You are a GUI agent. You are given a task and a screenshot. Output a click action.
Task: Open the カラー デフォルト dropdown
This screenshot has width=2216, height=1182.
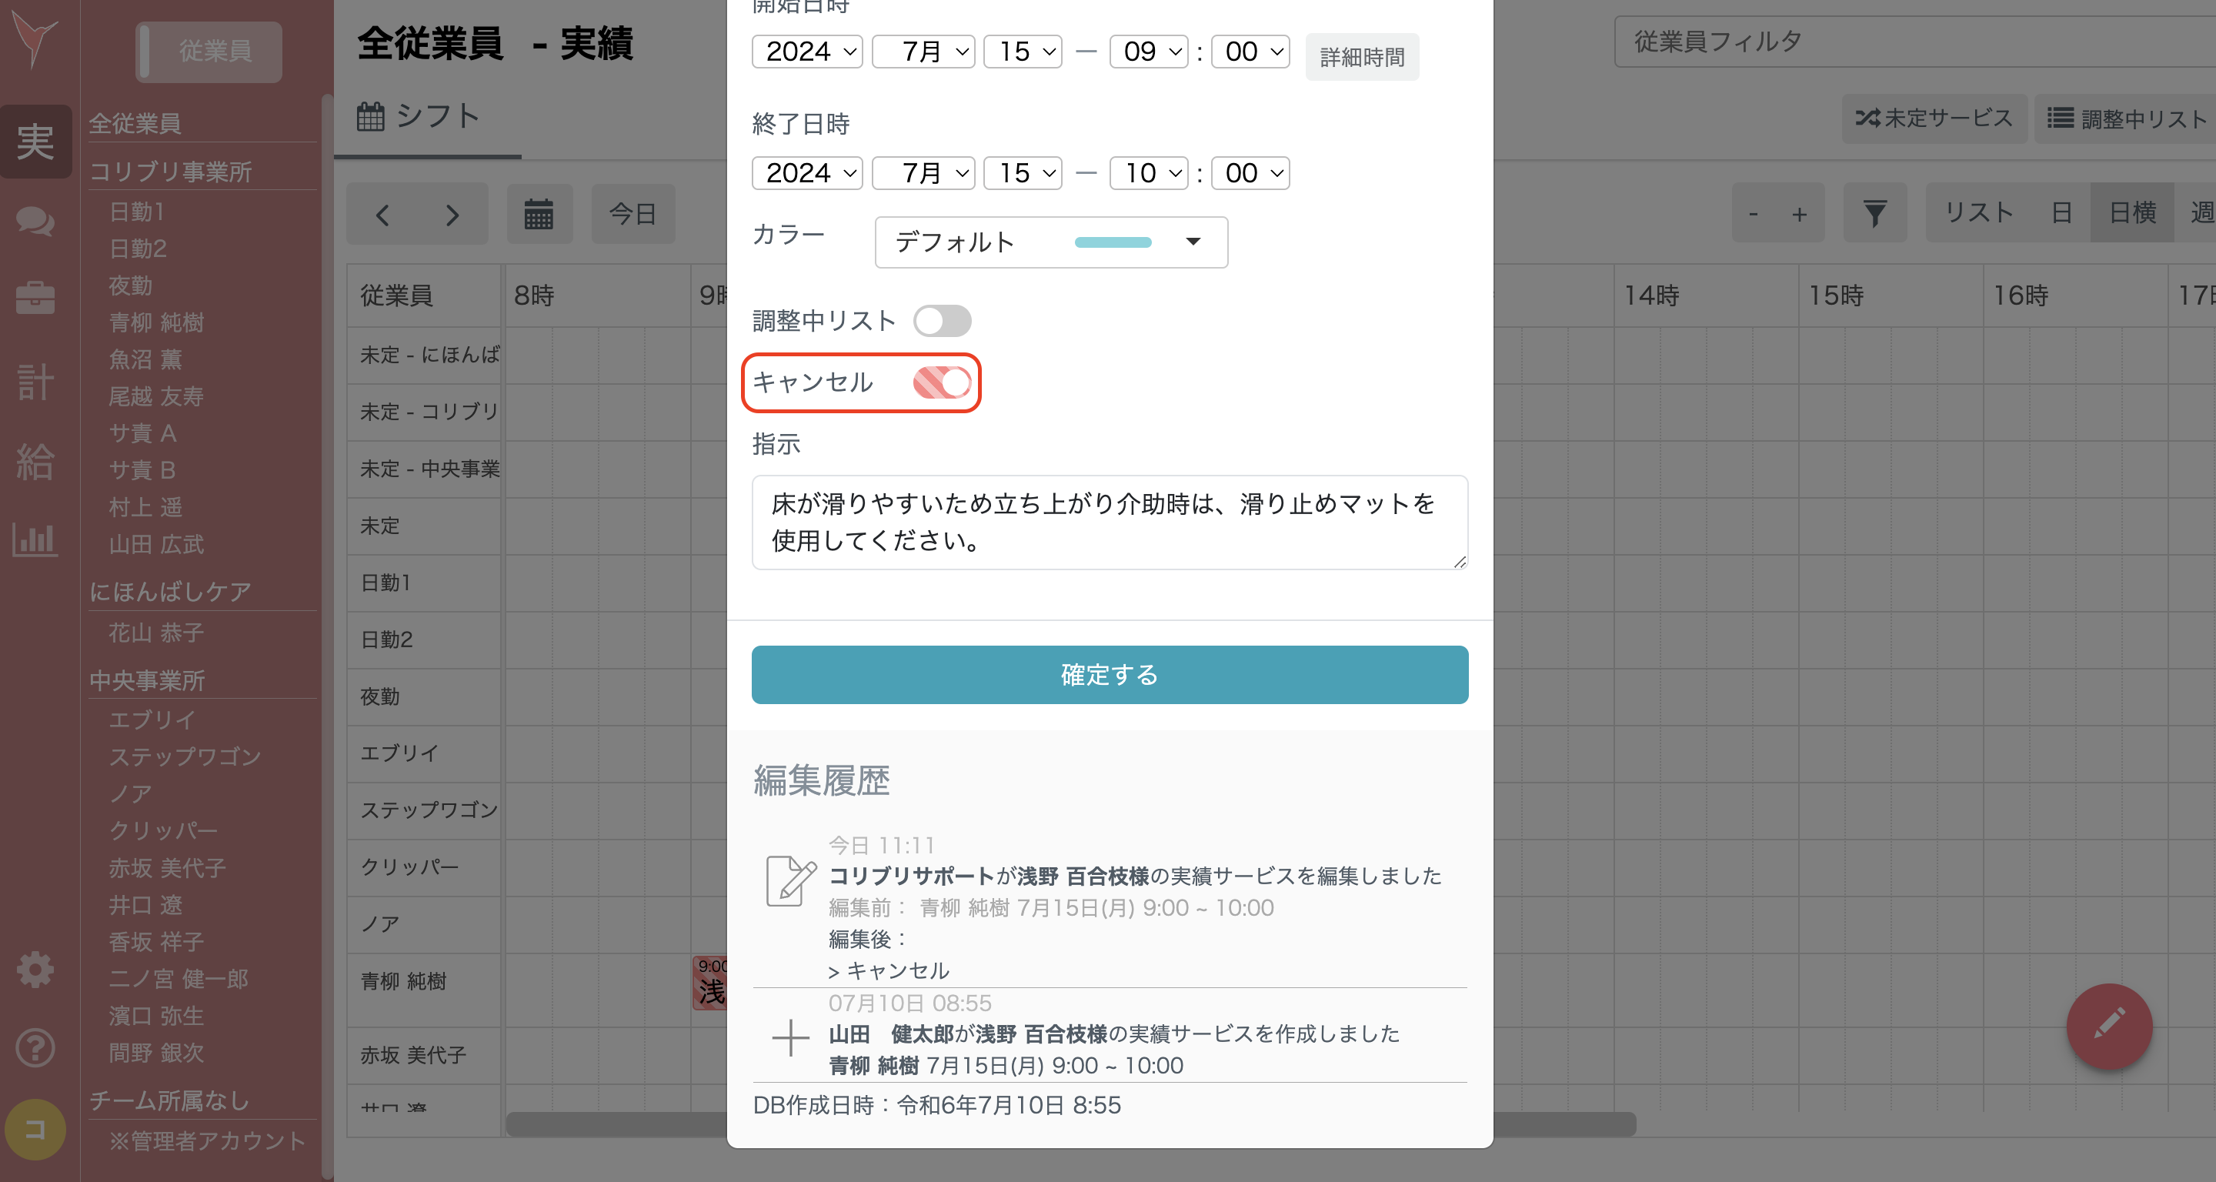(1050, 242)
